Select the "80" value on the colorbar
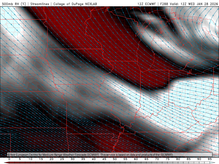Viewport: 219px width, 164px height. pos(178,159)
